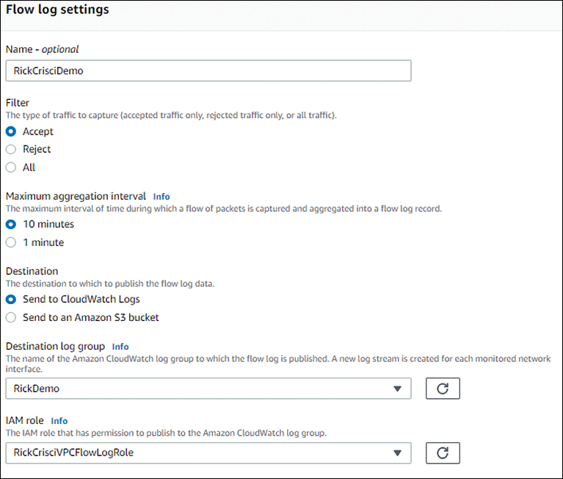Image resolution: width=563 pixels, height=479 pixels.
Task: Select the Reject filter radio button
Action: click(x=11, y=149)
